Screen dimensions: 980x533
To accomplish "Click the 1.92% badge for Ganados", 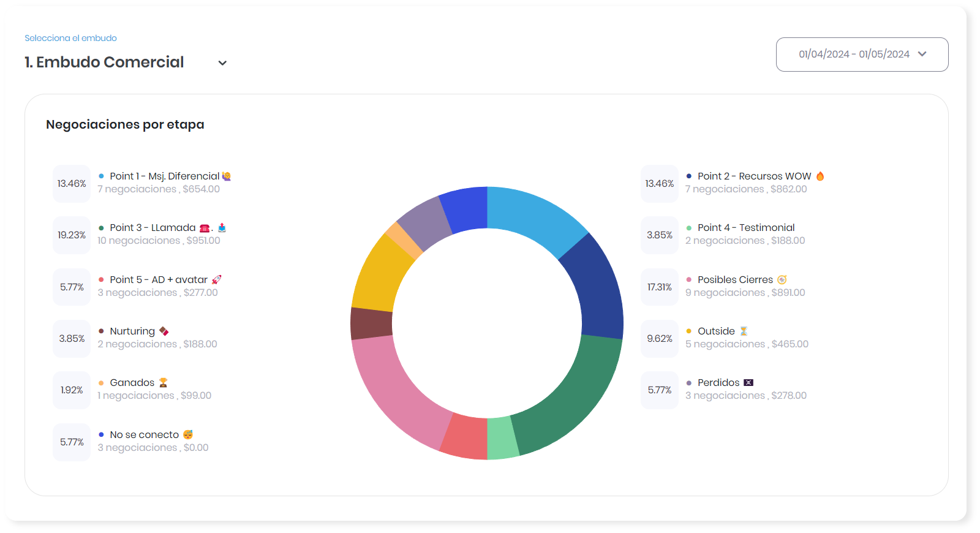I will [x=72, y=390].
